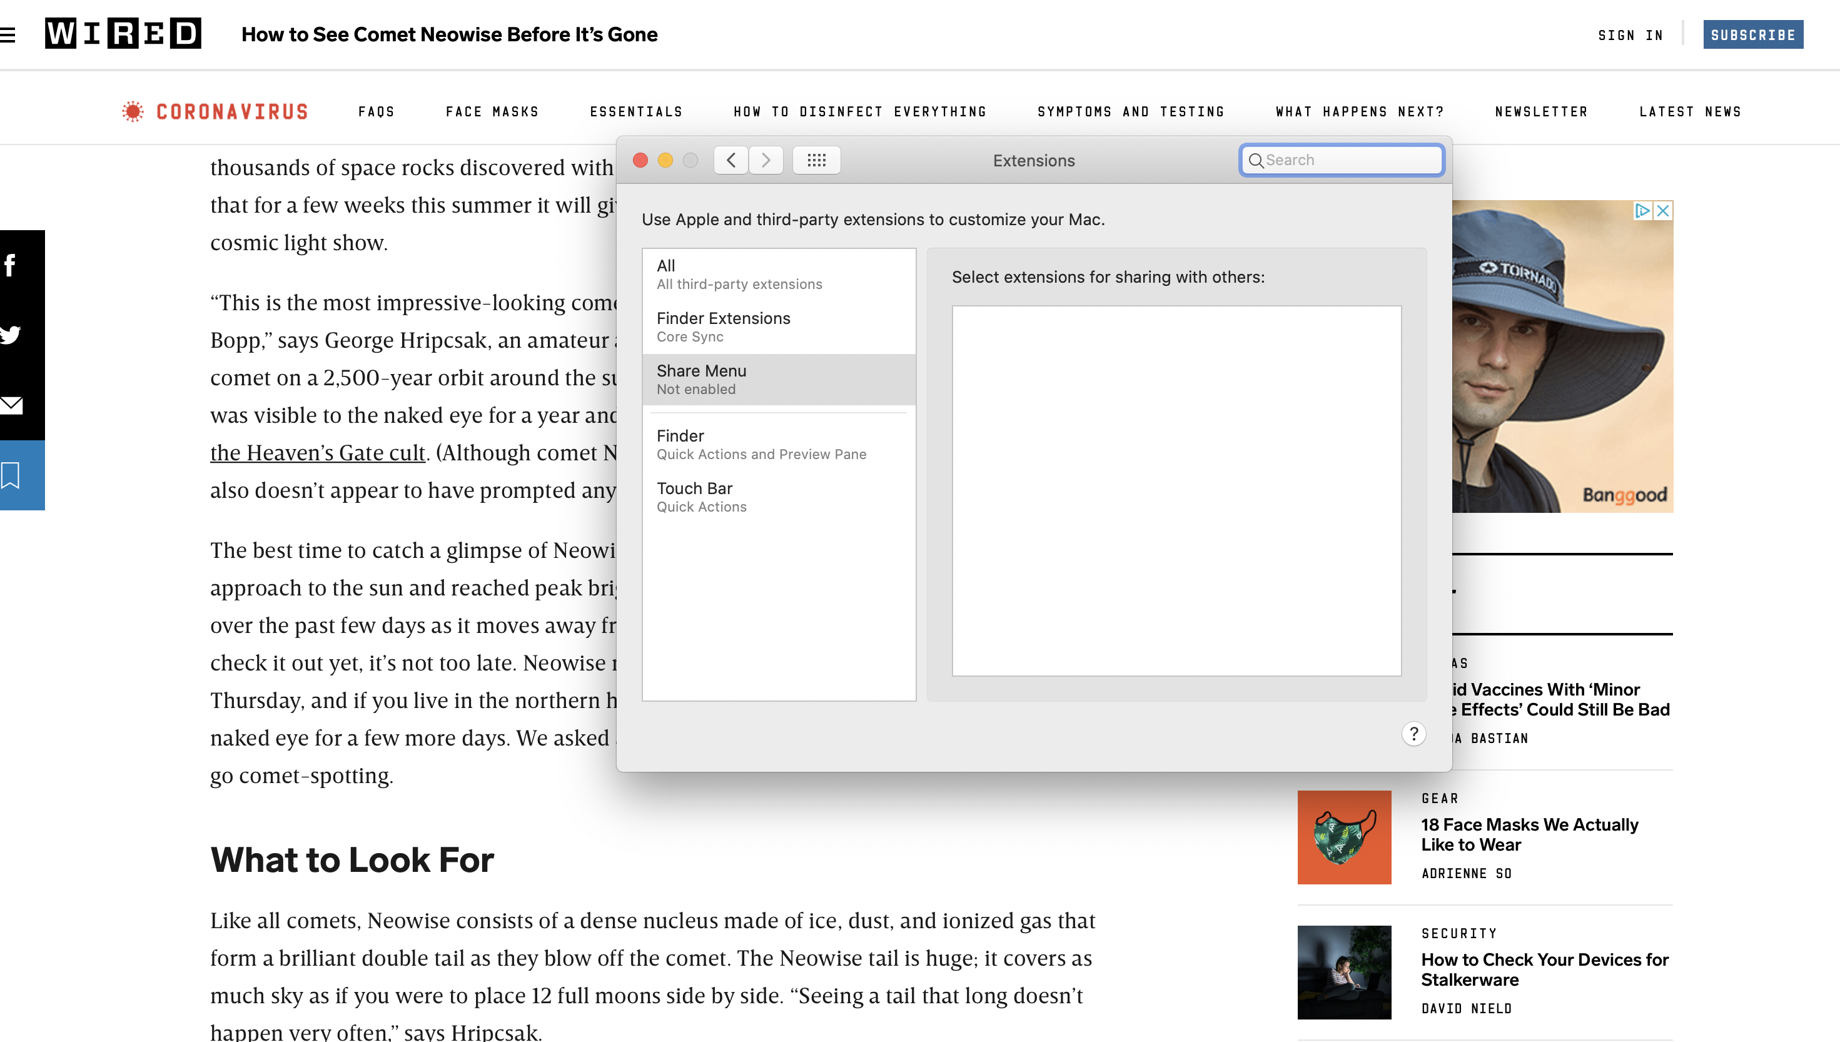Click the AdChoices triangle icon on ad
The width and height of the screenshot is (1840, 1042).
point(1642,210)
